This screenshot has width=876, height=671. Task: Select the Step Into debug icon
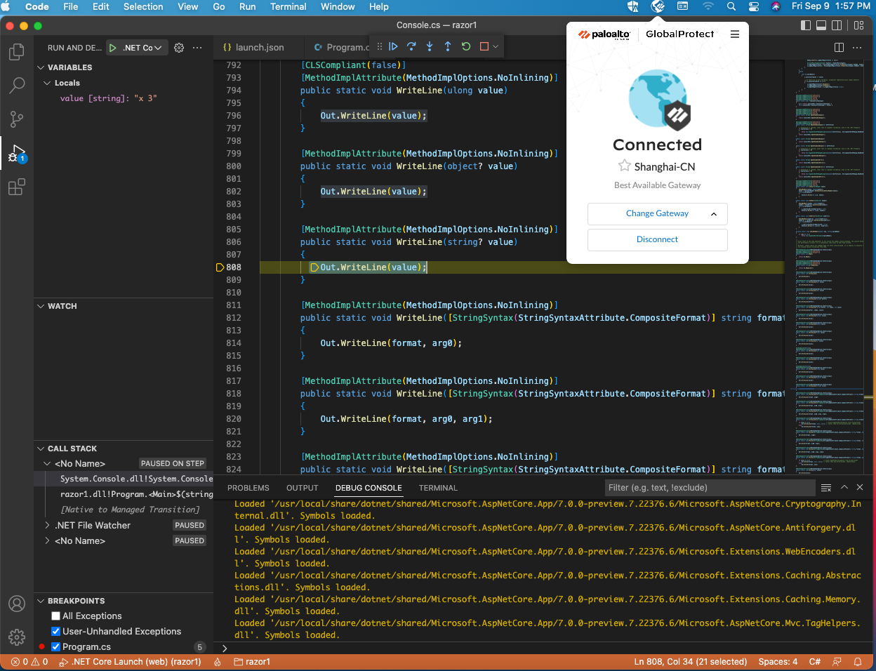click(x=429, y=46)
